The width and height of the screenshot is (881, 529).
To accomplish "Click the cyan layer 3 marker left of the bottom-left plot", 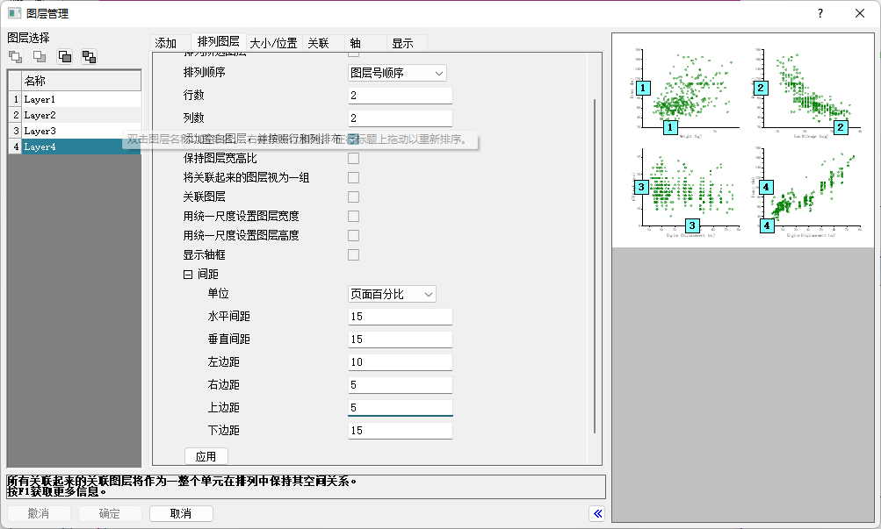I will click(x=642, y=187).
